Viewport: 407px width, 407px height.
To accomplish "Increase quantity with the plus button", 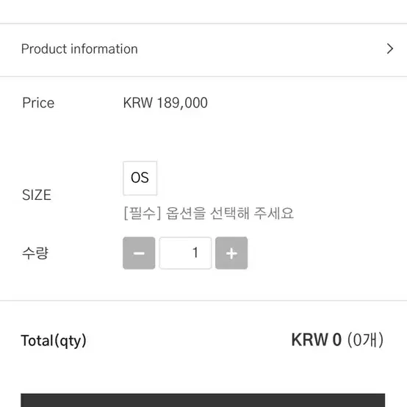I will click(231, 253).
